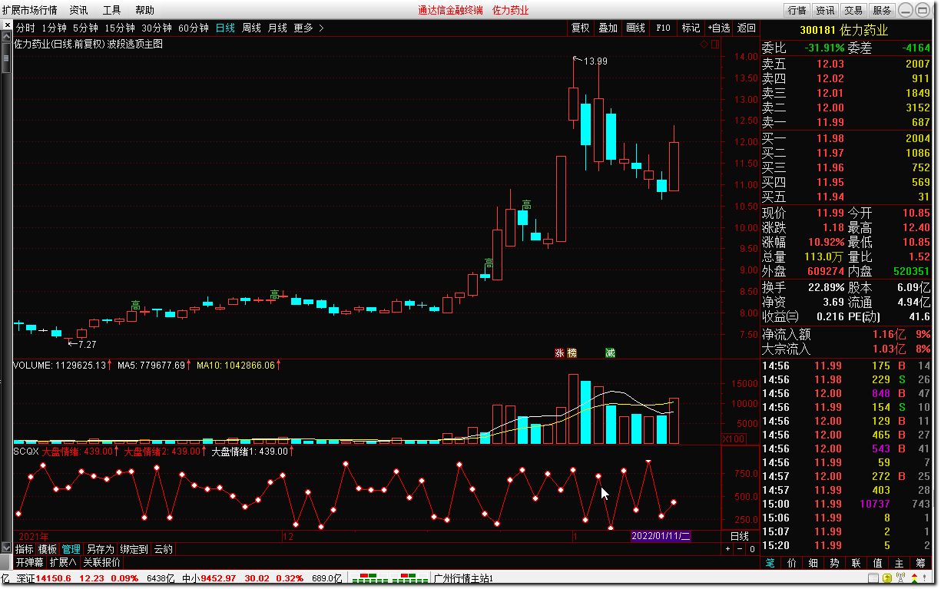Click the 开弹幕 toggle
The width and height of the screenshot is (941, 589).
click(30, 562)
